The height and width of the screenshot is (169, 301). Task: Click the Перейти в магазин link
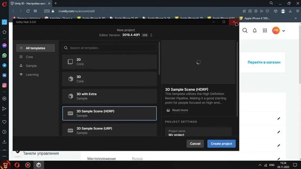point(264,62)
